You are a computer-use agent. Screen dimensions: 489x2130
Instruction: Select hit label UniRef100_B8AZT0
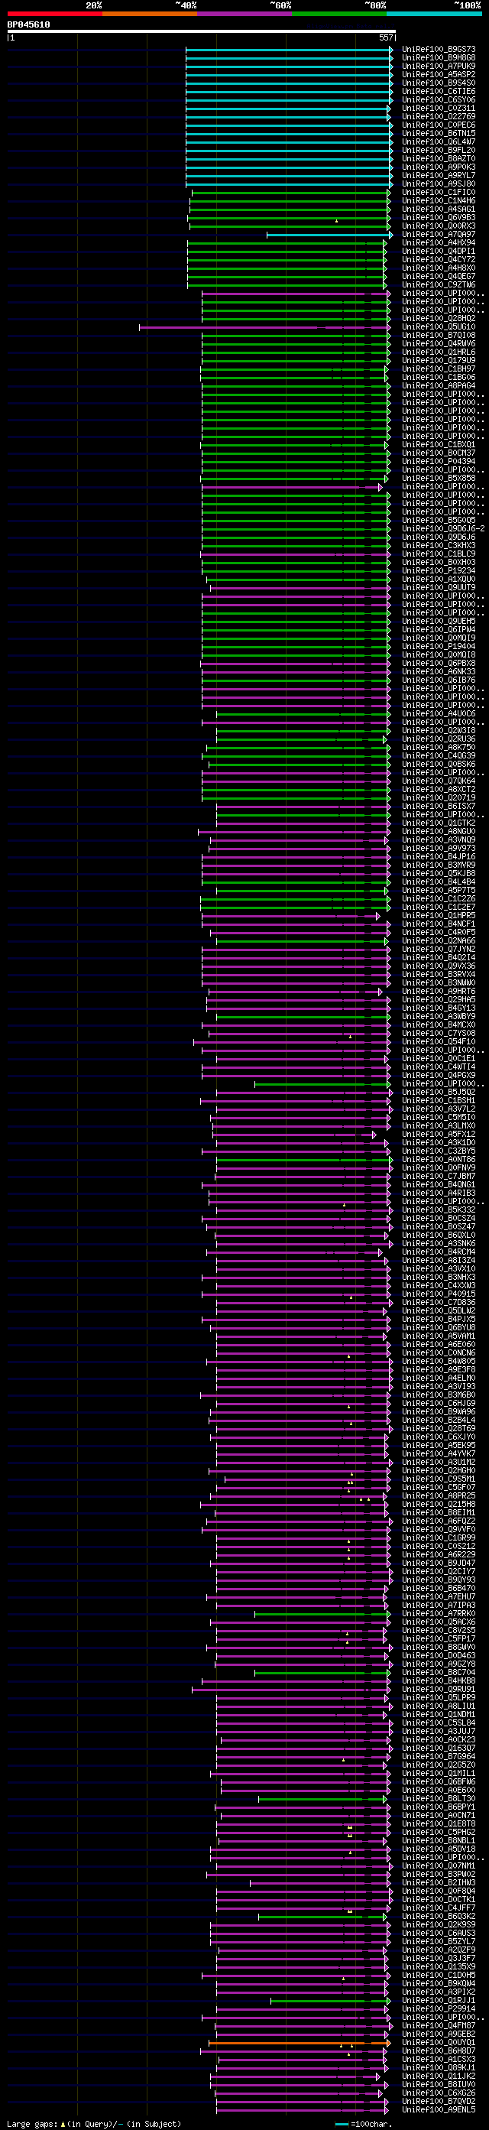(x=439, y=159)
